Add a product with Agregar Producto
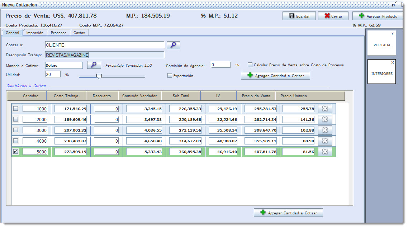This screenshot has height=228, width=408. pyautogui.click(x=378, y=16)
